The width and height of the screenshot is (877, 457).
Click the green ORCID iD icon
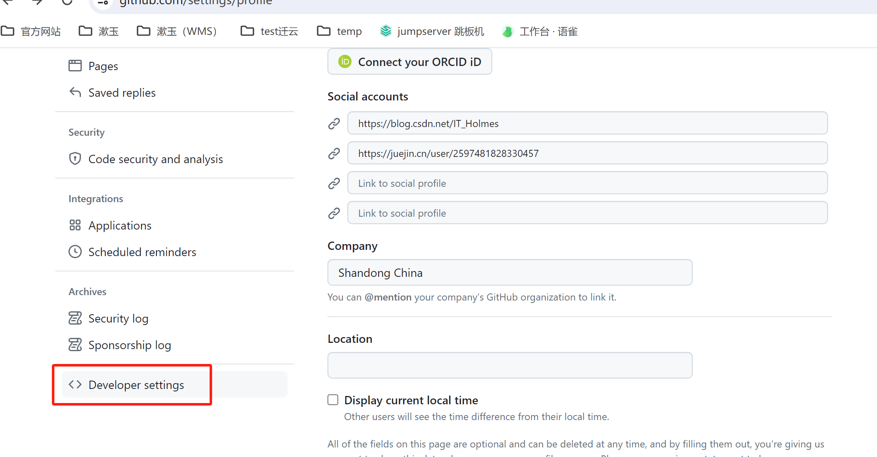pyautogui.click(x=344, y=61)
